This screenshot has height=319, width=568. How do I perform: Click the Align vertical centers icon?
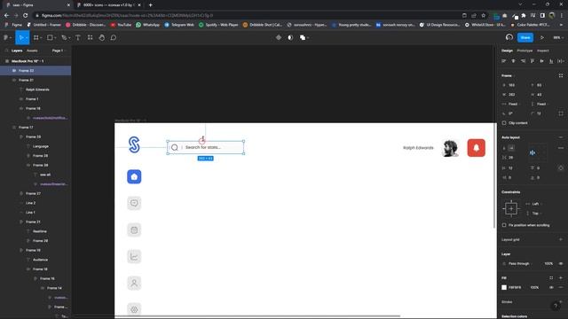541,61
